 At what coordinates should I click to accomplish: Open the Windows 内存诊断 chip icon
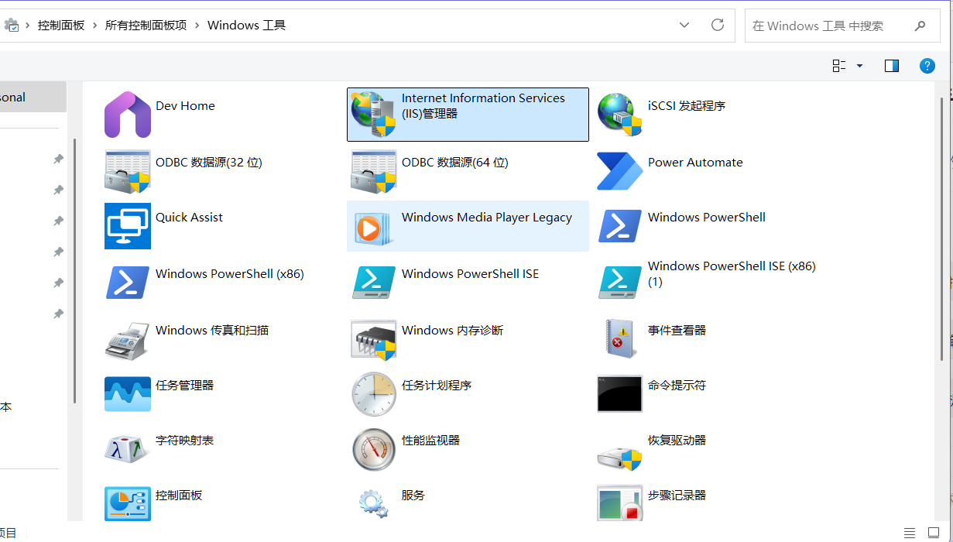374,340
